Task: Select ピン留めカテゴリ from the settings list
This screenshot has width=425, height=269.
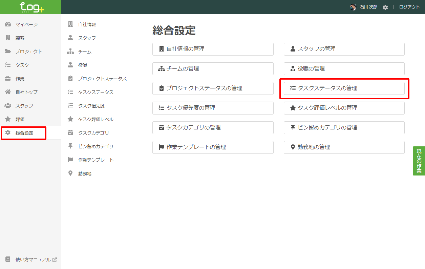Action: [x=91, y=146]
